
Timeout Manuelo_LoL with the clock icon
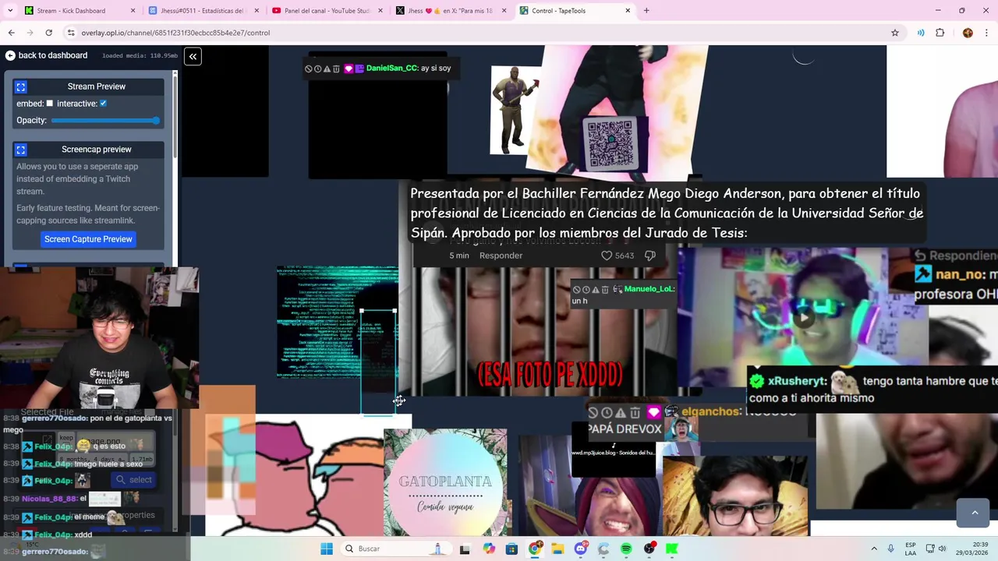tap(586, 290)
